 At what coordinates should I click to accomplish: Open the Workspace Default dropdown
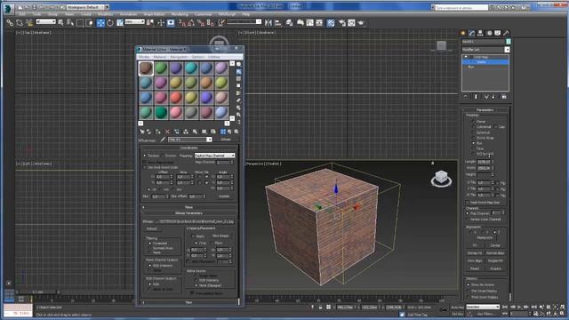[x=107, y=7]
